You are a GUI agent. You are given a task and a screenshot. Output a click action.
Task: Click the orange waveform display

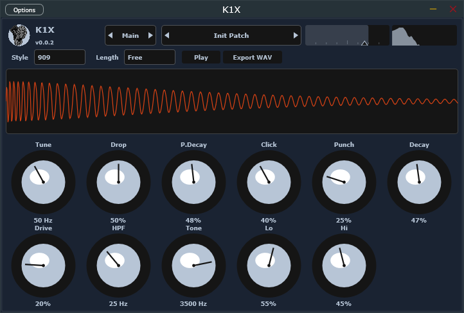tap(232, 101)
